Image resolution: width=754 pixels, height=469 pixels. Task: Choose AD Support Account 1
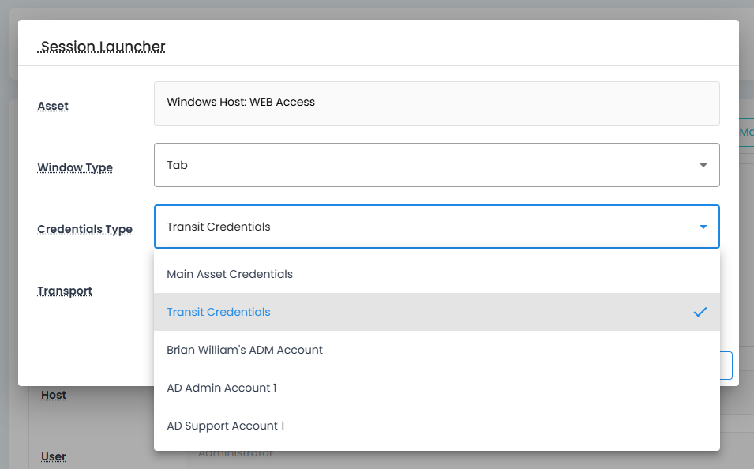point(226,426)
